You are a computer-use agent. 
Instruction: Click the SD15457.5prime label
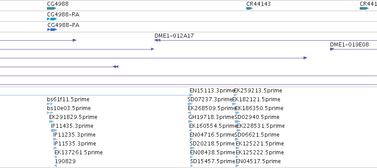pyautogui.click(x=213, y=161)
